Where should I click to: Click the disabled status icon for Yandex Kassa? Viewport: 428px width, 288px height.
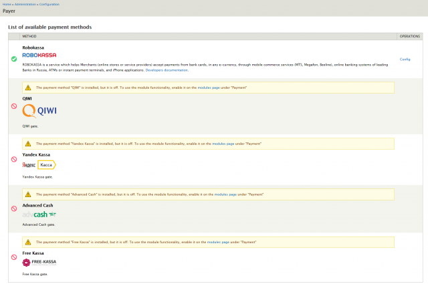tap(14, 159)
